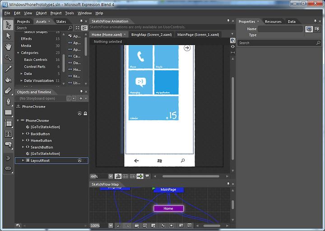Toggle show snap grid button
Screen dimensions: 325x231
click(125, 176)
